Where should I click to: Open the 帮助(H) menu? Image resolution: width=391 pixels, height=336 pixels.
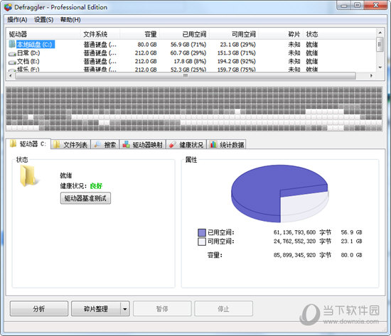coord(70,20)
